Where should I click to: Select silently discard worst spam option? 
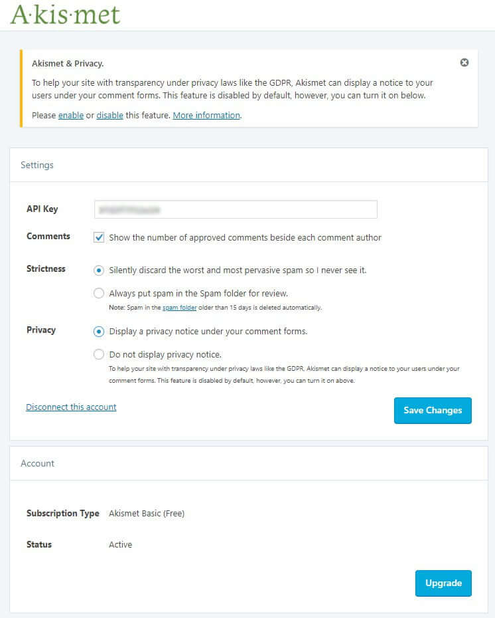(x=99, y=270)
